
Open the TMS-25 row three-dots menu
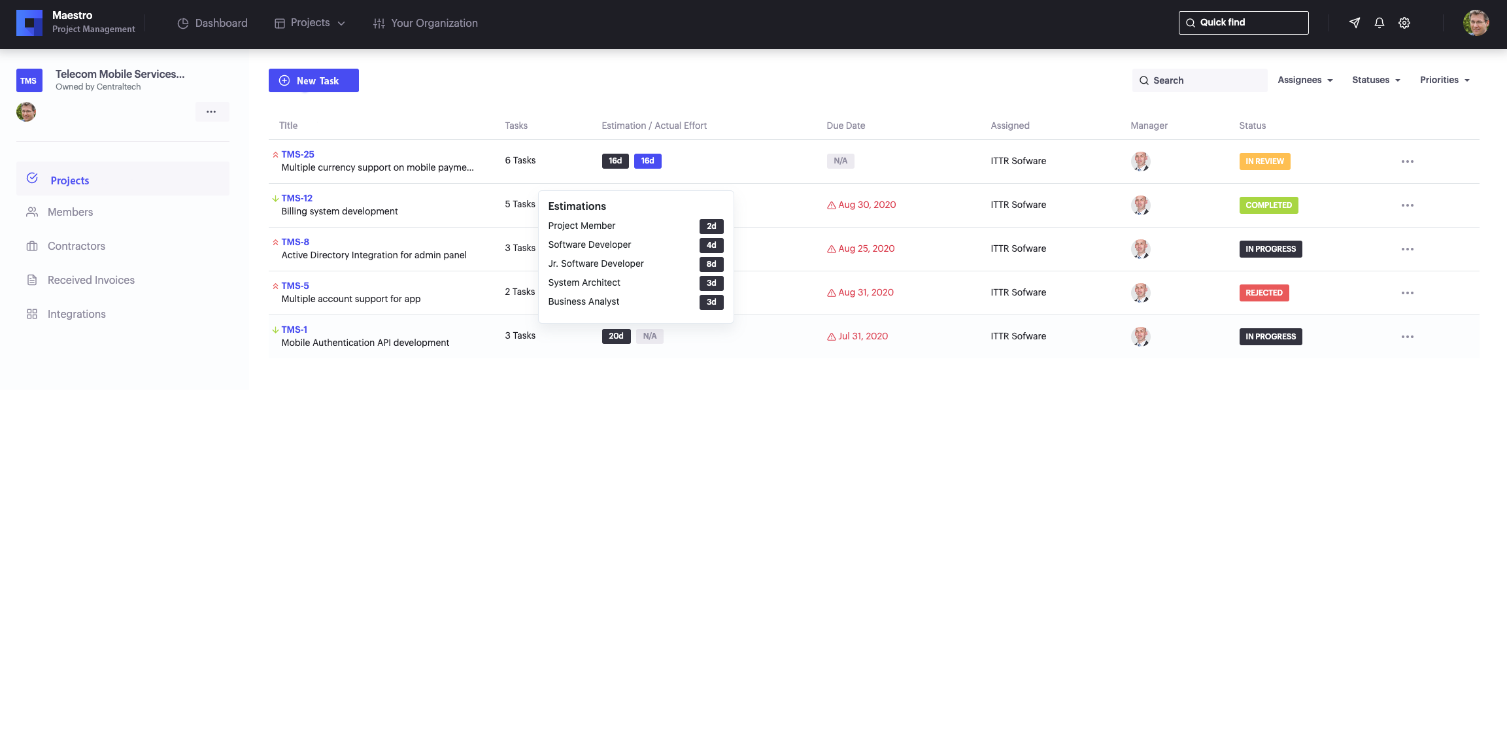pyautogui.click(x=1408, y=162)
